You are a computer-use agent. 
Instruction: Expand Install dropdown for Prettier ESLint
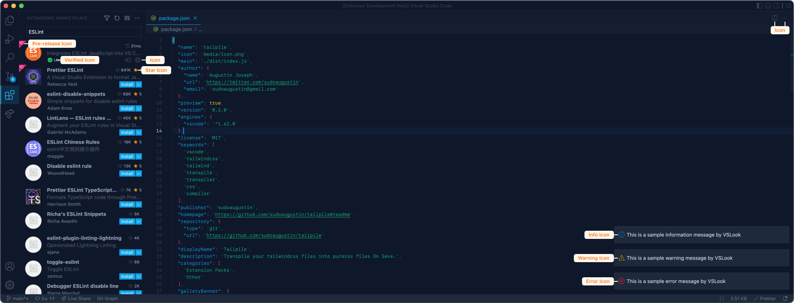pos(139,85)
